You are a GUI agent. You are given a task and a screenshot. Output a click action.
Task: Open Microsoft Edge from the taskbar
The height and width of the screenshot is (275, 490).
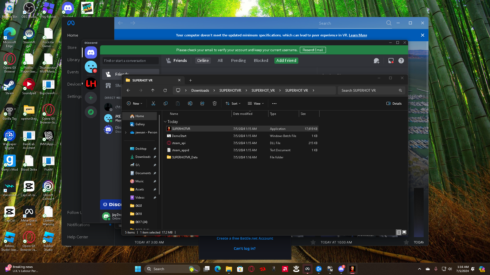[217, 269]
